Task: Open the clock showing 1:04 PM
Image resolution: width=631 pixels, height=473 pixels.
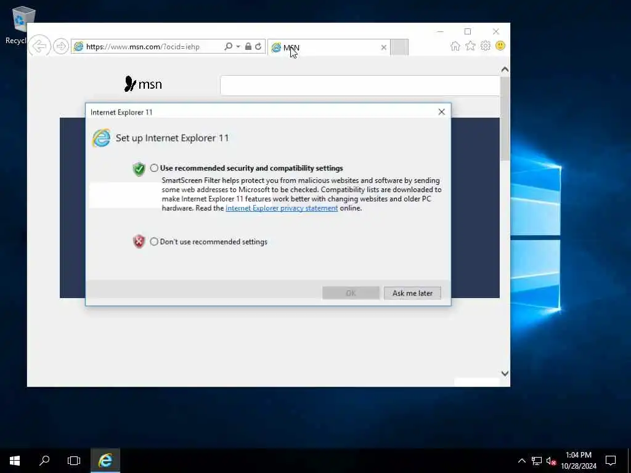Action: point(579,461)
